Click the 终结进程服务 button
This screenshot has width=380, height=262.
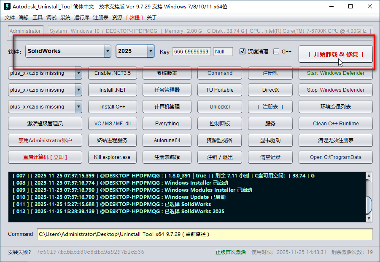click(113, 140)
